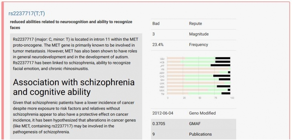Click the "Publications" row label

pyautogui.click(x=200, y=134)
